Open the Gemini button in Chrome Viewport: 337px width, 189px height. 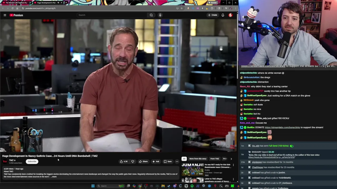pyautogui.click(x=213, y=3)
